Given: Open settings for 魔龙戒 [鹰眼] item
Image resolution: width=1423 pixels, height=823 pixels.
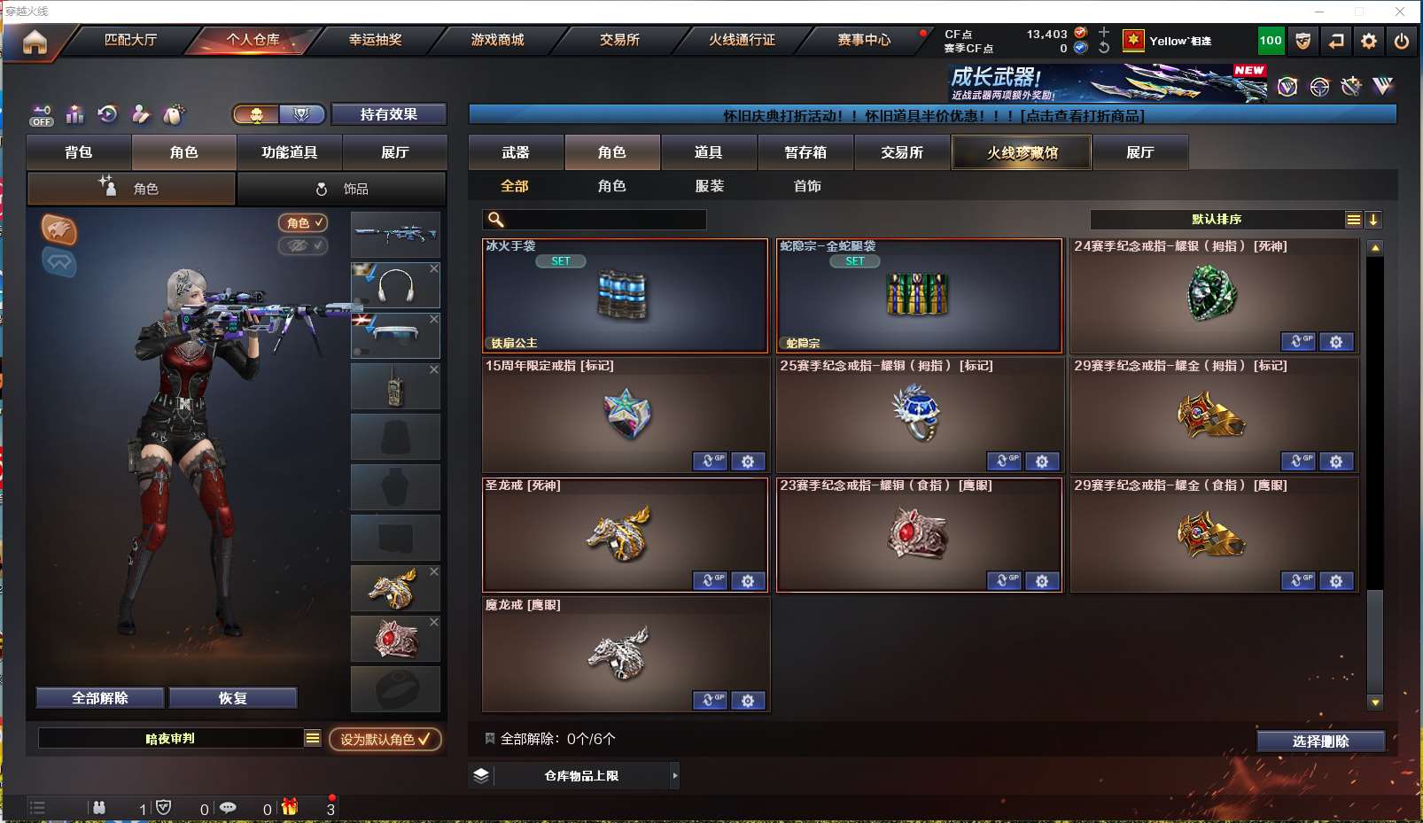Looking at the screenshot, I should tap(748, 701).
